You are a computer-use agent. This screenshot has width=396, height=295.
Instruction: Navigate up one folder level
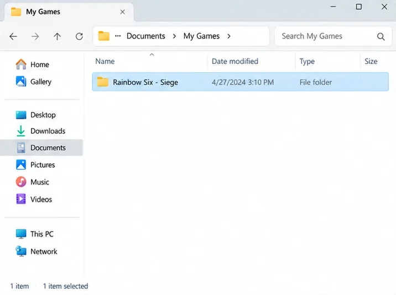58,36
